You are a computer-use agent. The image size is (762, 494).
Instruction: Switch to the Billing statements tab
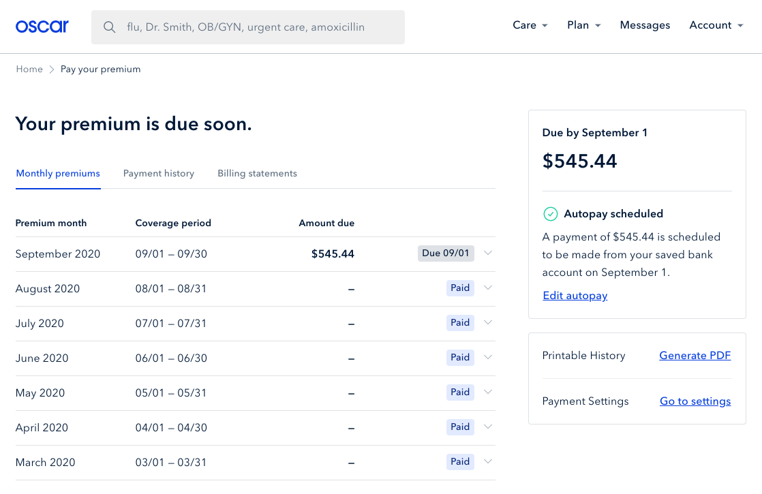pyautogui.click(x=257, y=174)
